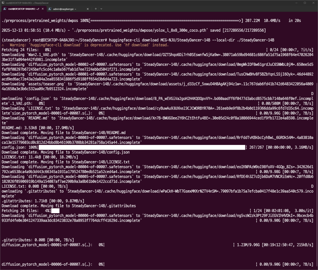This screenshot has height=270, width=318.
Task: Close the admin@raspberrypi tab
Action: 87,9
